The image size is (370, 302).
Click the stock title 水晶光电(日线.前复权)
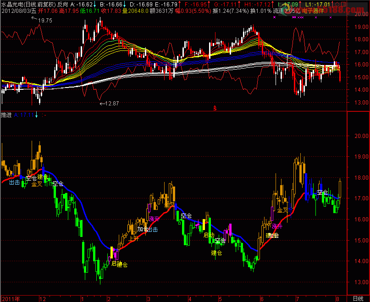coord(28,4)
